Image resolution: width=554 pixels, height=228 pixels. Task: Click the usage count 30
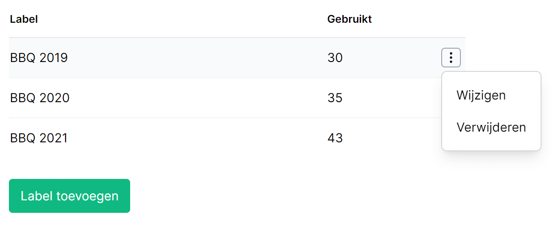click(335, 58)
